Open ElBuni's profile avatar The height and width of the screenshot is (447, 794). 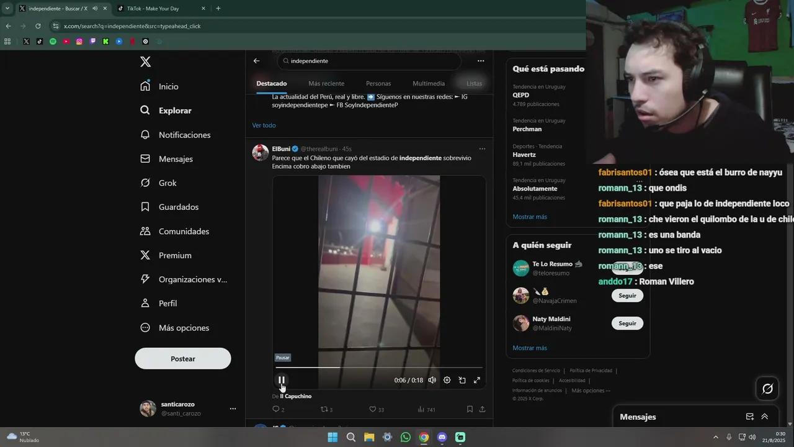(x=261, y=153)
